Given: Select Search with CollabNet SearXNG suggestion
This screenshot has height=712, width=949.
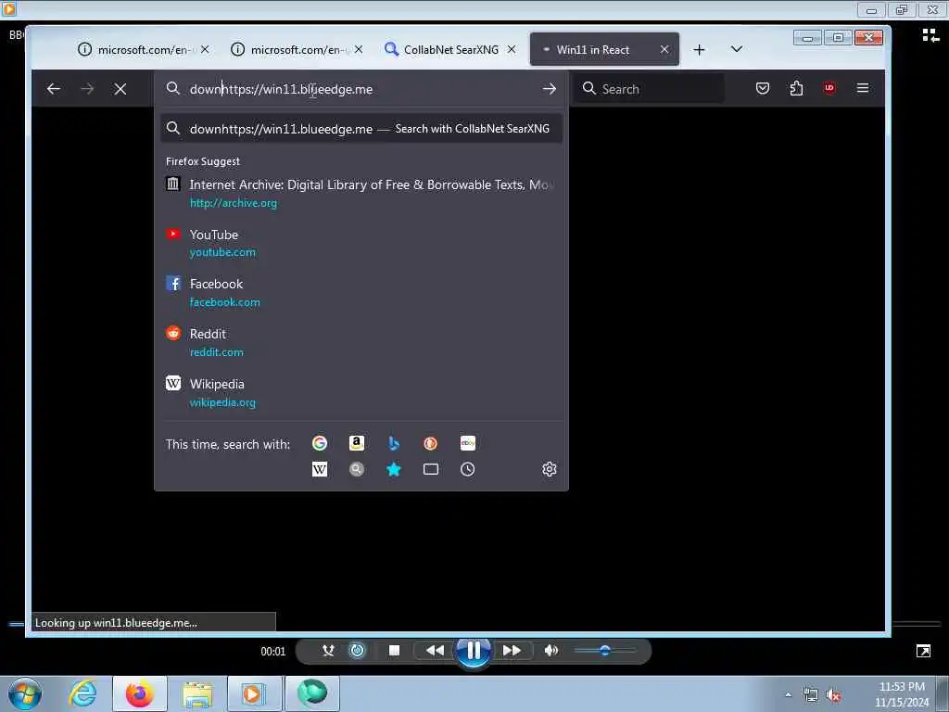Looking at the screenshot, I should coord(361,128).
